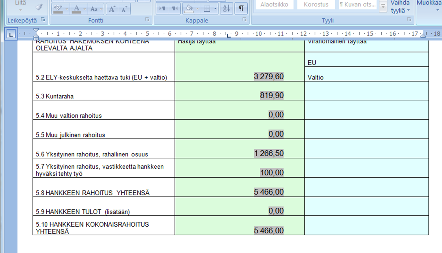442x253 pixels.
Task: Click the 3 279,60 field for ELY-keskus
Action: coord(269,77)
